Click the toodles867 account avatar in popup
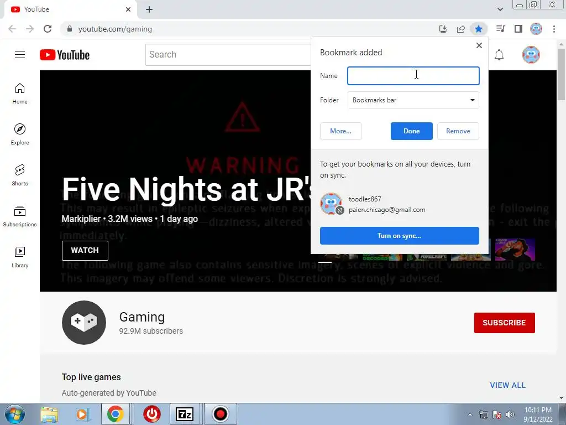 pos(331,204)
